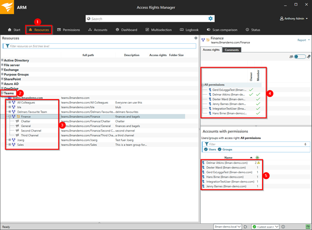Select the Access rights tab
The image size is (312, 230).
click(x=211, y=50)
